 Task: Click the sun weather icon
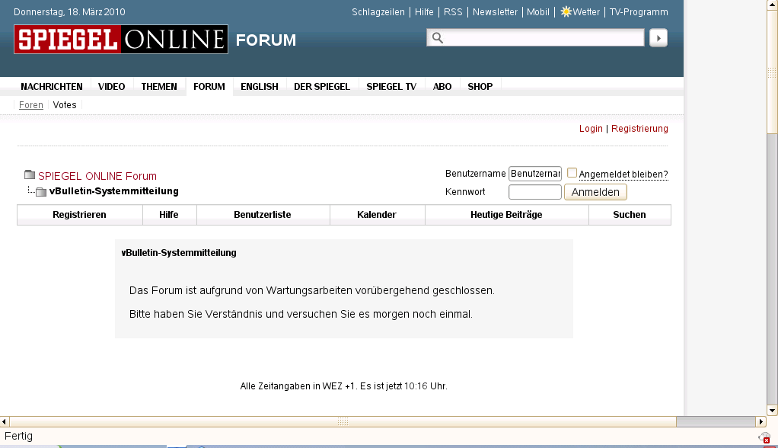click(x=566, y=12)
